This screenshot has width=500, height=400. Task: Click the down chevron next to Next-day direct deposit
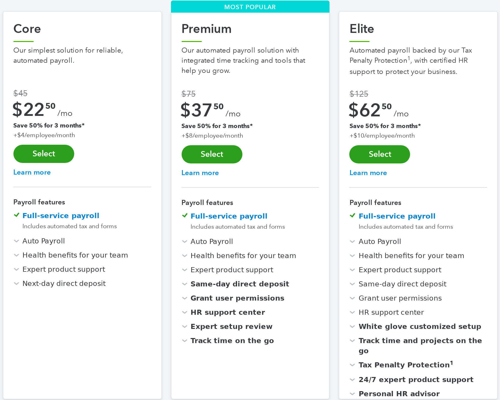(x=16, y=283)
